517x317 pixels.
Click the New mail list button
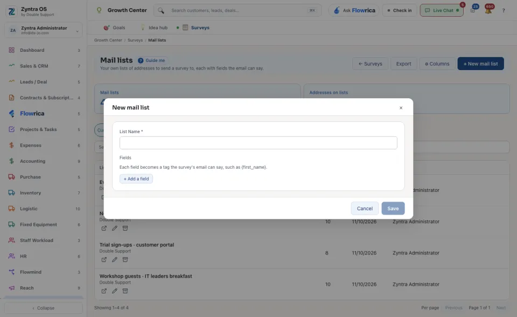tap(480, 64)
